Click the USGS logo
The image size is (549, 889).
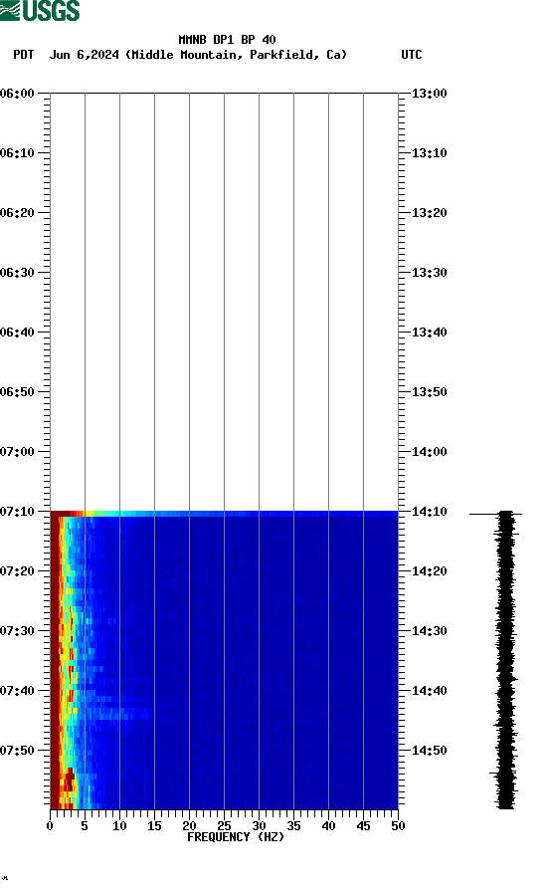[x=40, y=10]
